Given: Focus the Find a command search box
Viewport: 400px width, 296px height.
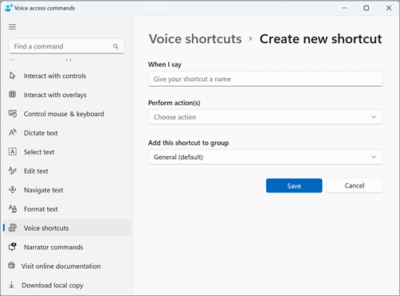Looking at the screenshot, I should (67, 46).
